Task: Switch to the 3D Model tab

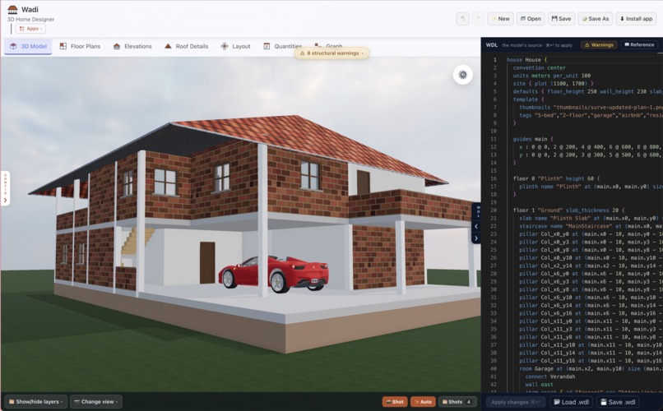Action: tap(28, 47)
